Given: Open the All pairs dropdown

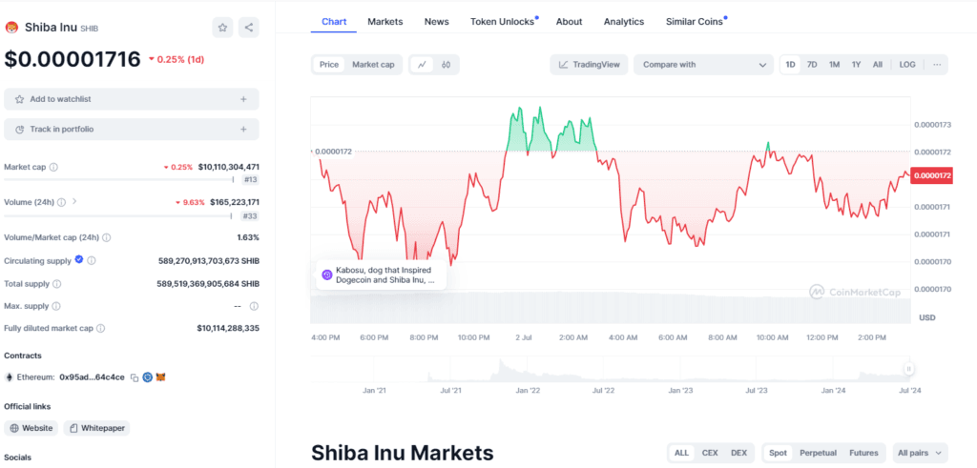Looking at the screenshot, I should click(x=920, y=453).
